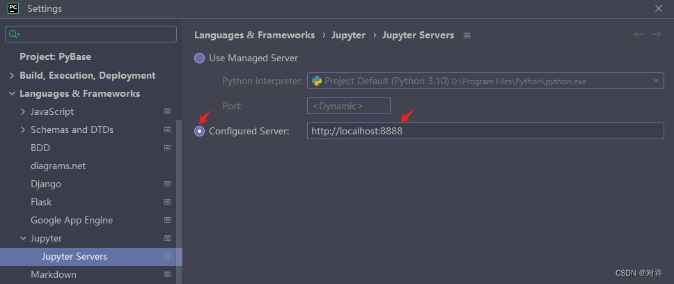Click the Python logo in interpreter field
The height and width of the screenshot is (284, 674).
click(x=317, y=81)
